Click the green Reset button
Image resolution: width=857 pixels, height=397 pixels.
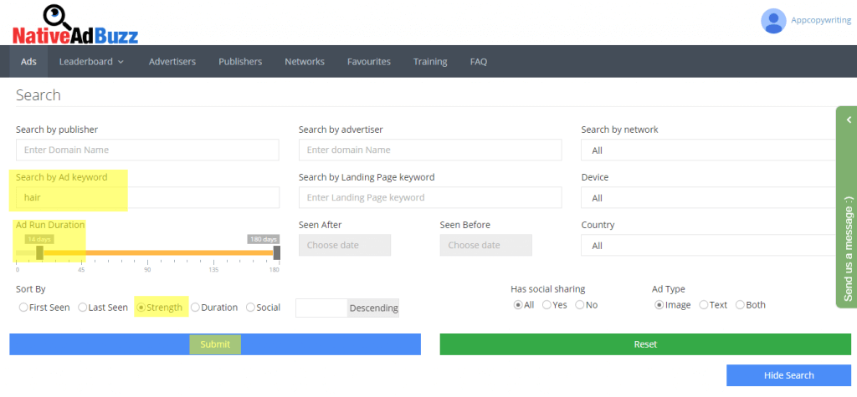645,344
